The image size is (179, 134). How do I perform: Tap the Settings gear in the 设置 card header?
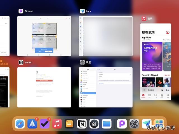click(83, 63)
